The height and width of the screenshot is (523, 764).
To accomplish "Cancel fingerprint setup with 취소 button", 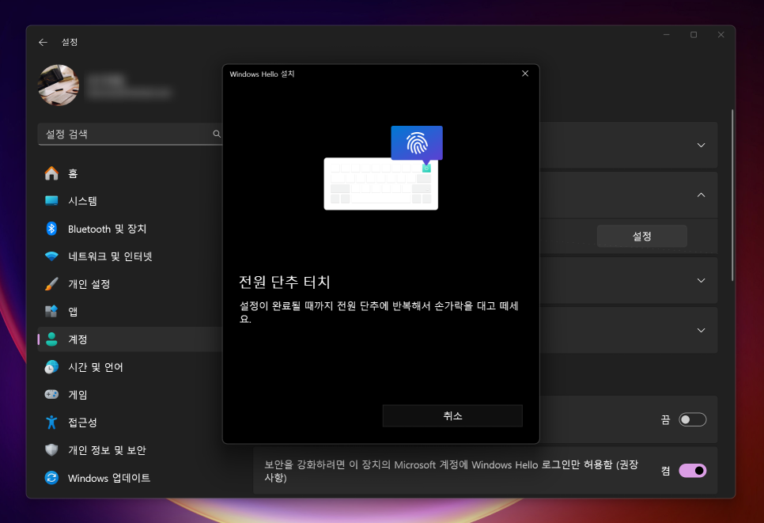I will (x=452, y=415).
